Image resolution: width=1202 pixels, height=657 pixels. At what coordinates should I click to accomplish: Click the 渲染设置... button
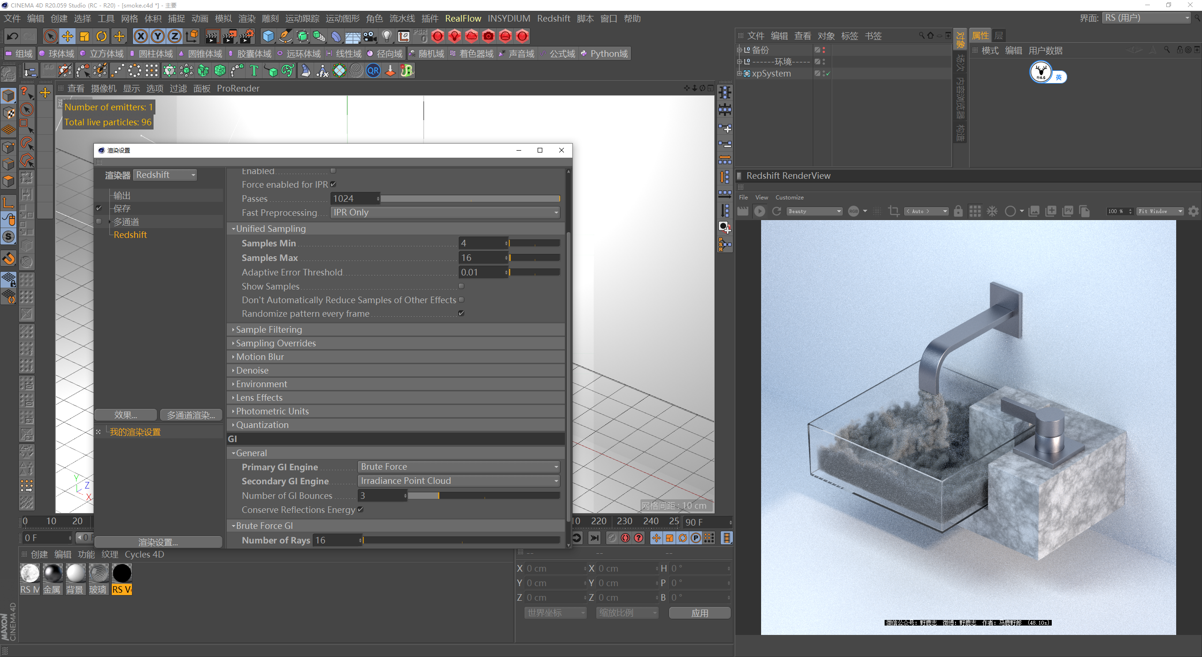click(158, 542)
